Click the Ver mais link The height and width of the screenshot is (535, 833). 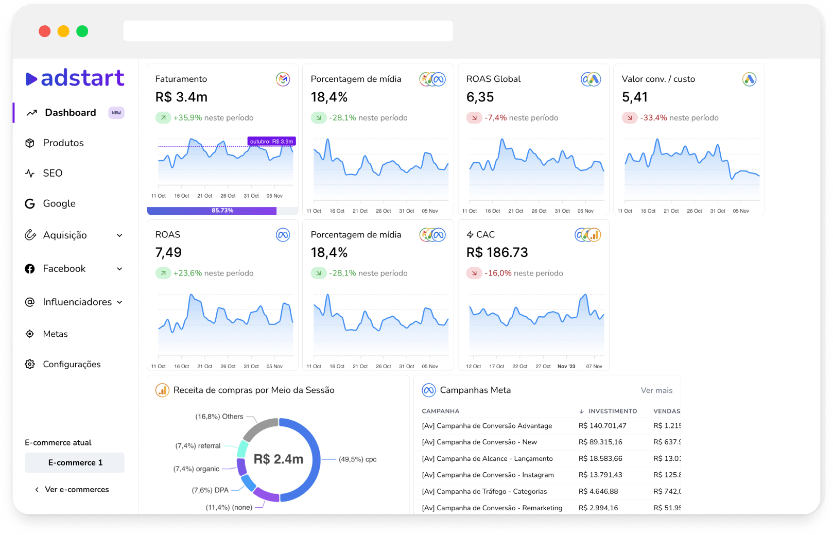click(x=656, y=391)
